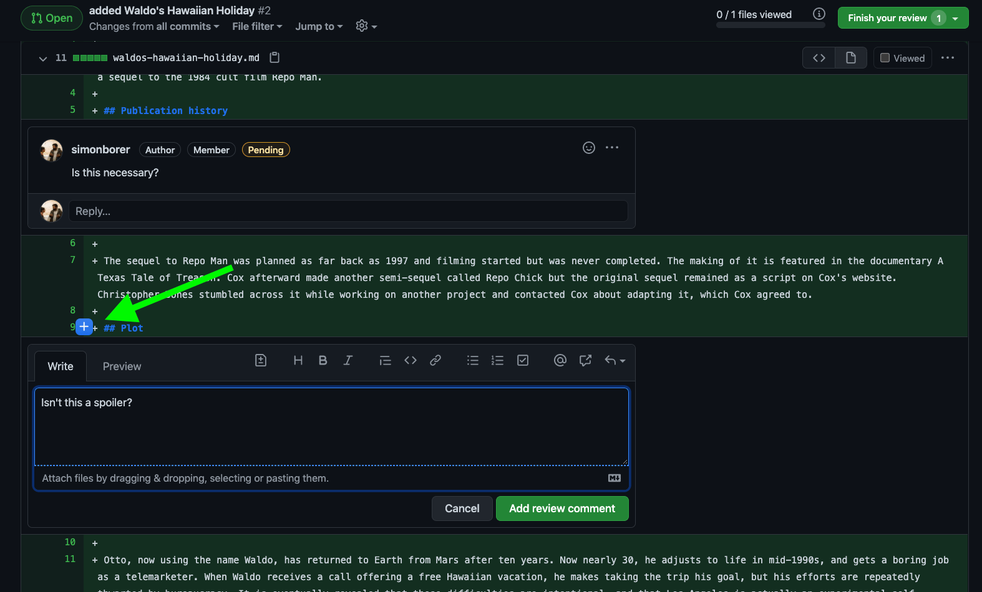The image size is (982, 592).
Task: Open Jump to dropdown
Action: [x=319, y=26]
